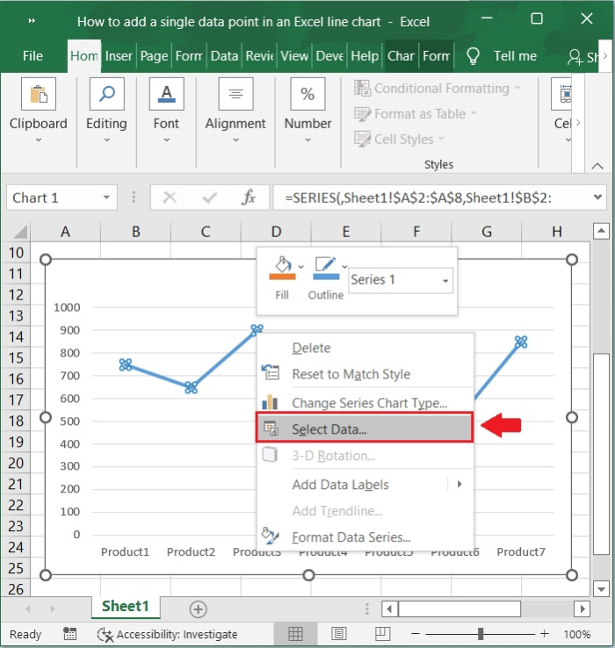Click the formula bar Cancel X icon

[170, 198]
